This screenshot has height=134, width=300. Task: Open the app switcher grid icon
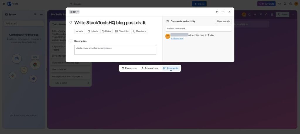4,4
